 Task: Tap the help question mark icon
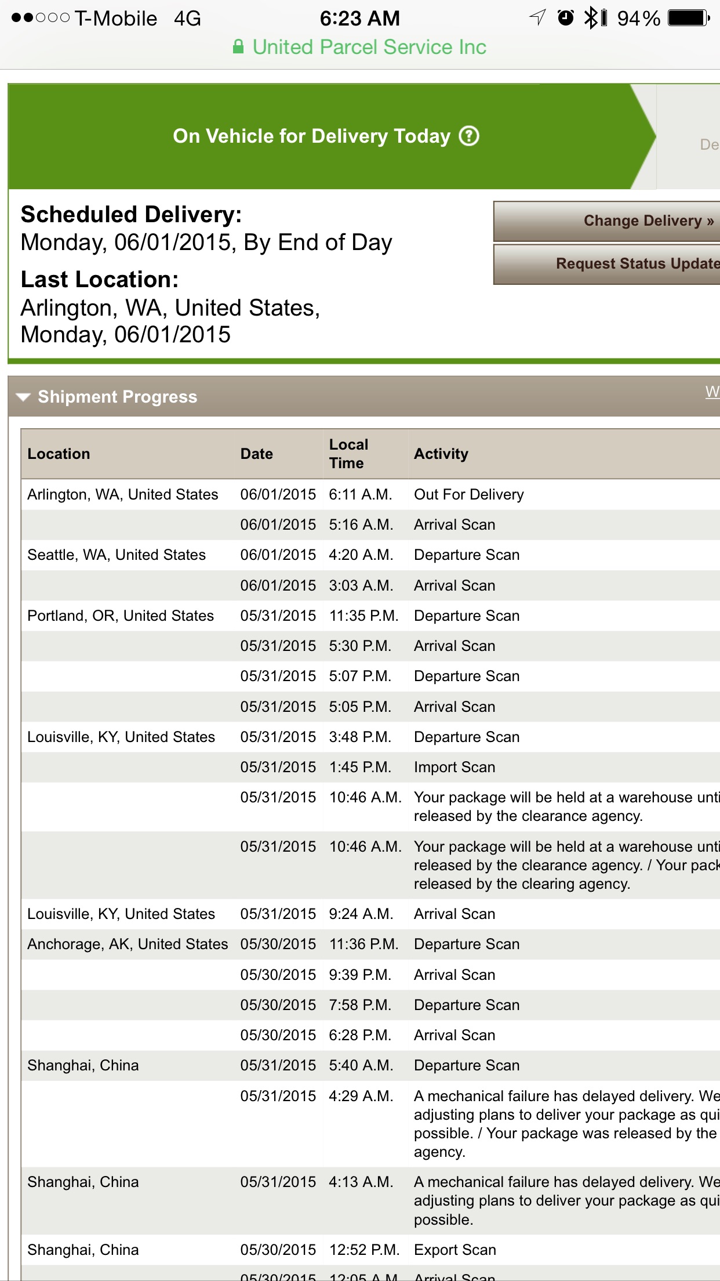[469, 136]
